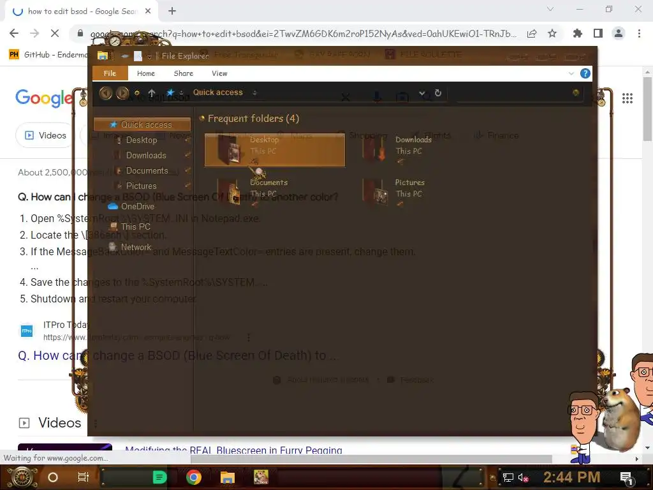Select Desktop in navigation pane
The width and height of the screenshot is (653, 490).
[141, 140]
